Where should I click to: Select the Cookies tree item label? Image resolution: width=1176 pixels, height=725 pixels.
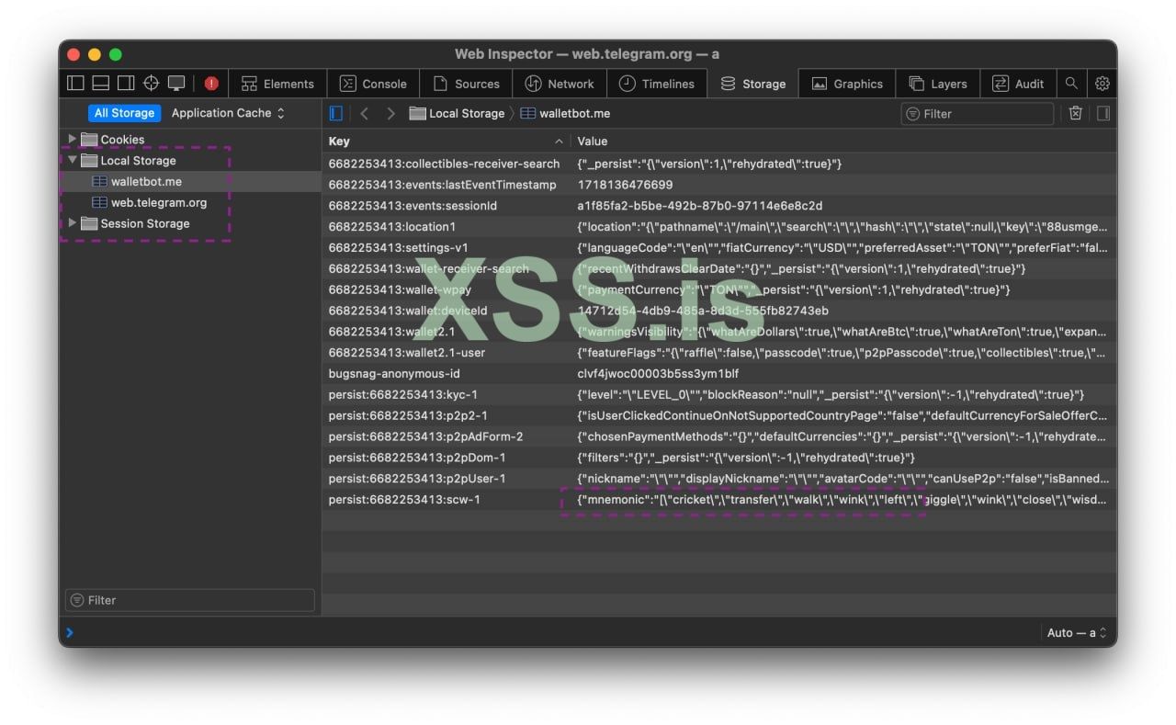coord(122,140)
